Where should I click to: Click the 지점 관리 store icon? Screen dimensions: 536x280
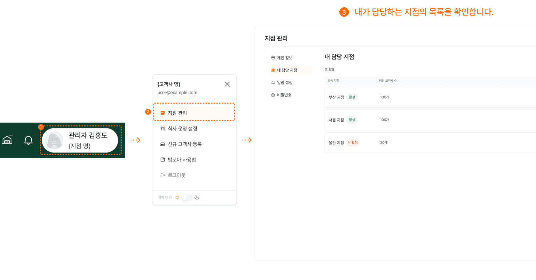click(x=162, y=113)
